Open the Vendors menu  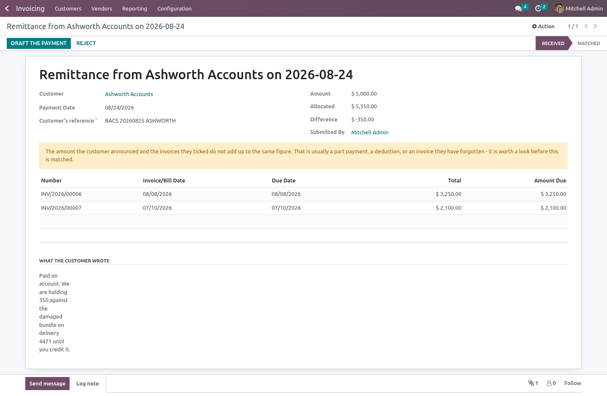(102, 8)
